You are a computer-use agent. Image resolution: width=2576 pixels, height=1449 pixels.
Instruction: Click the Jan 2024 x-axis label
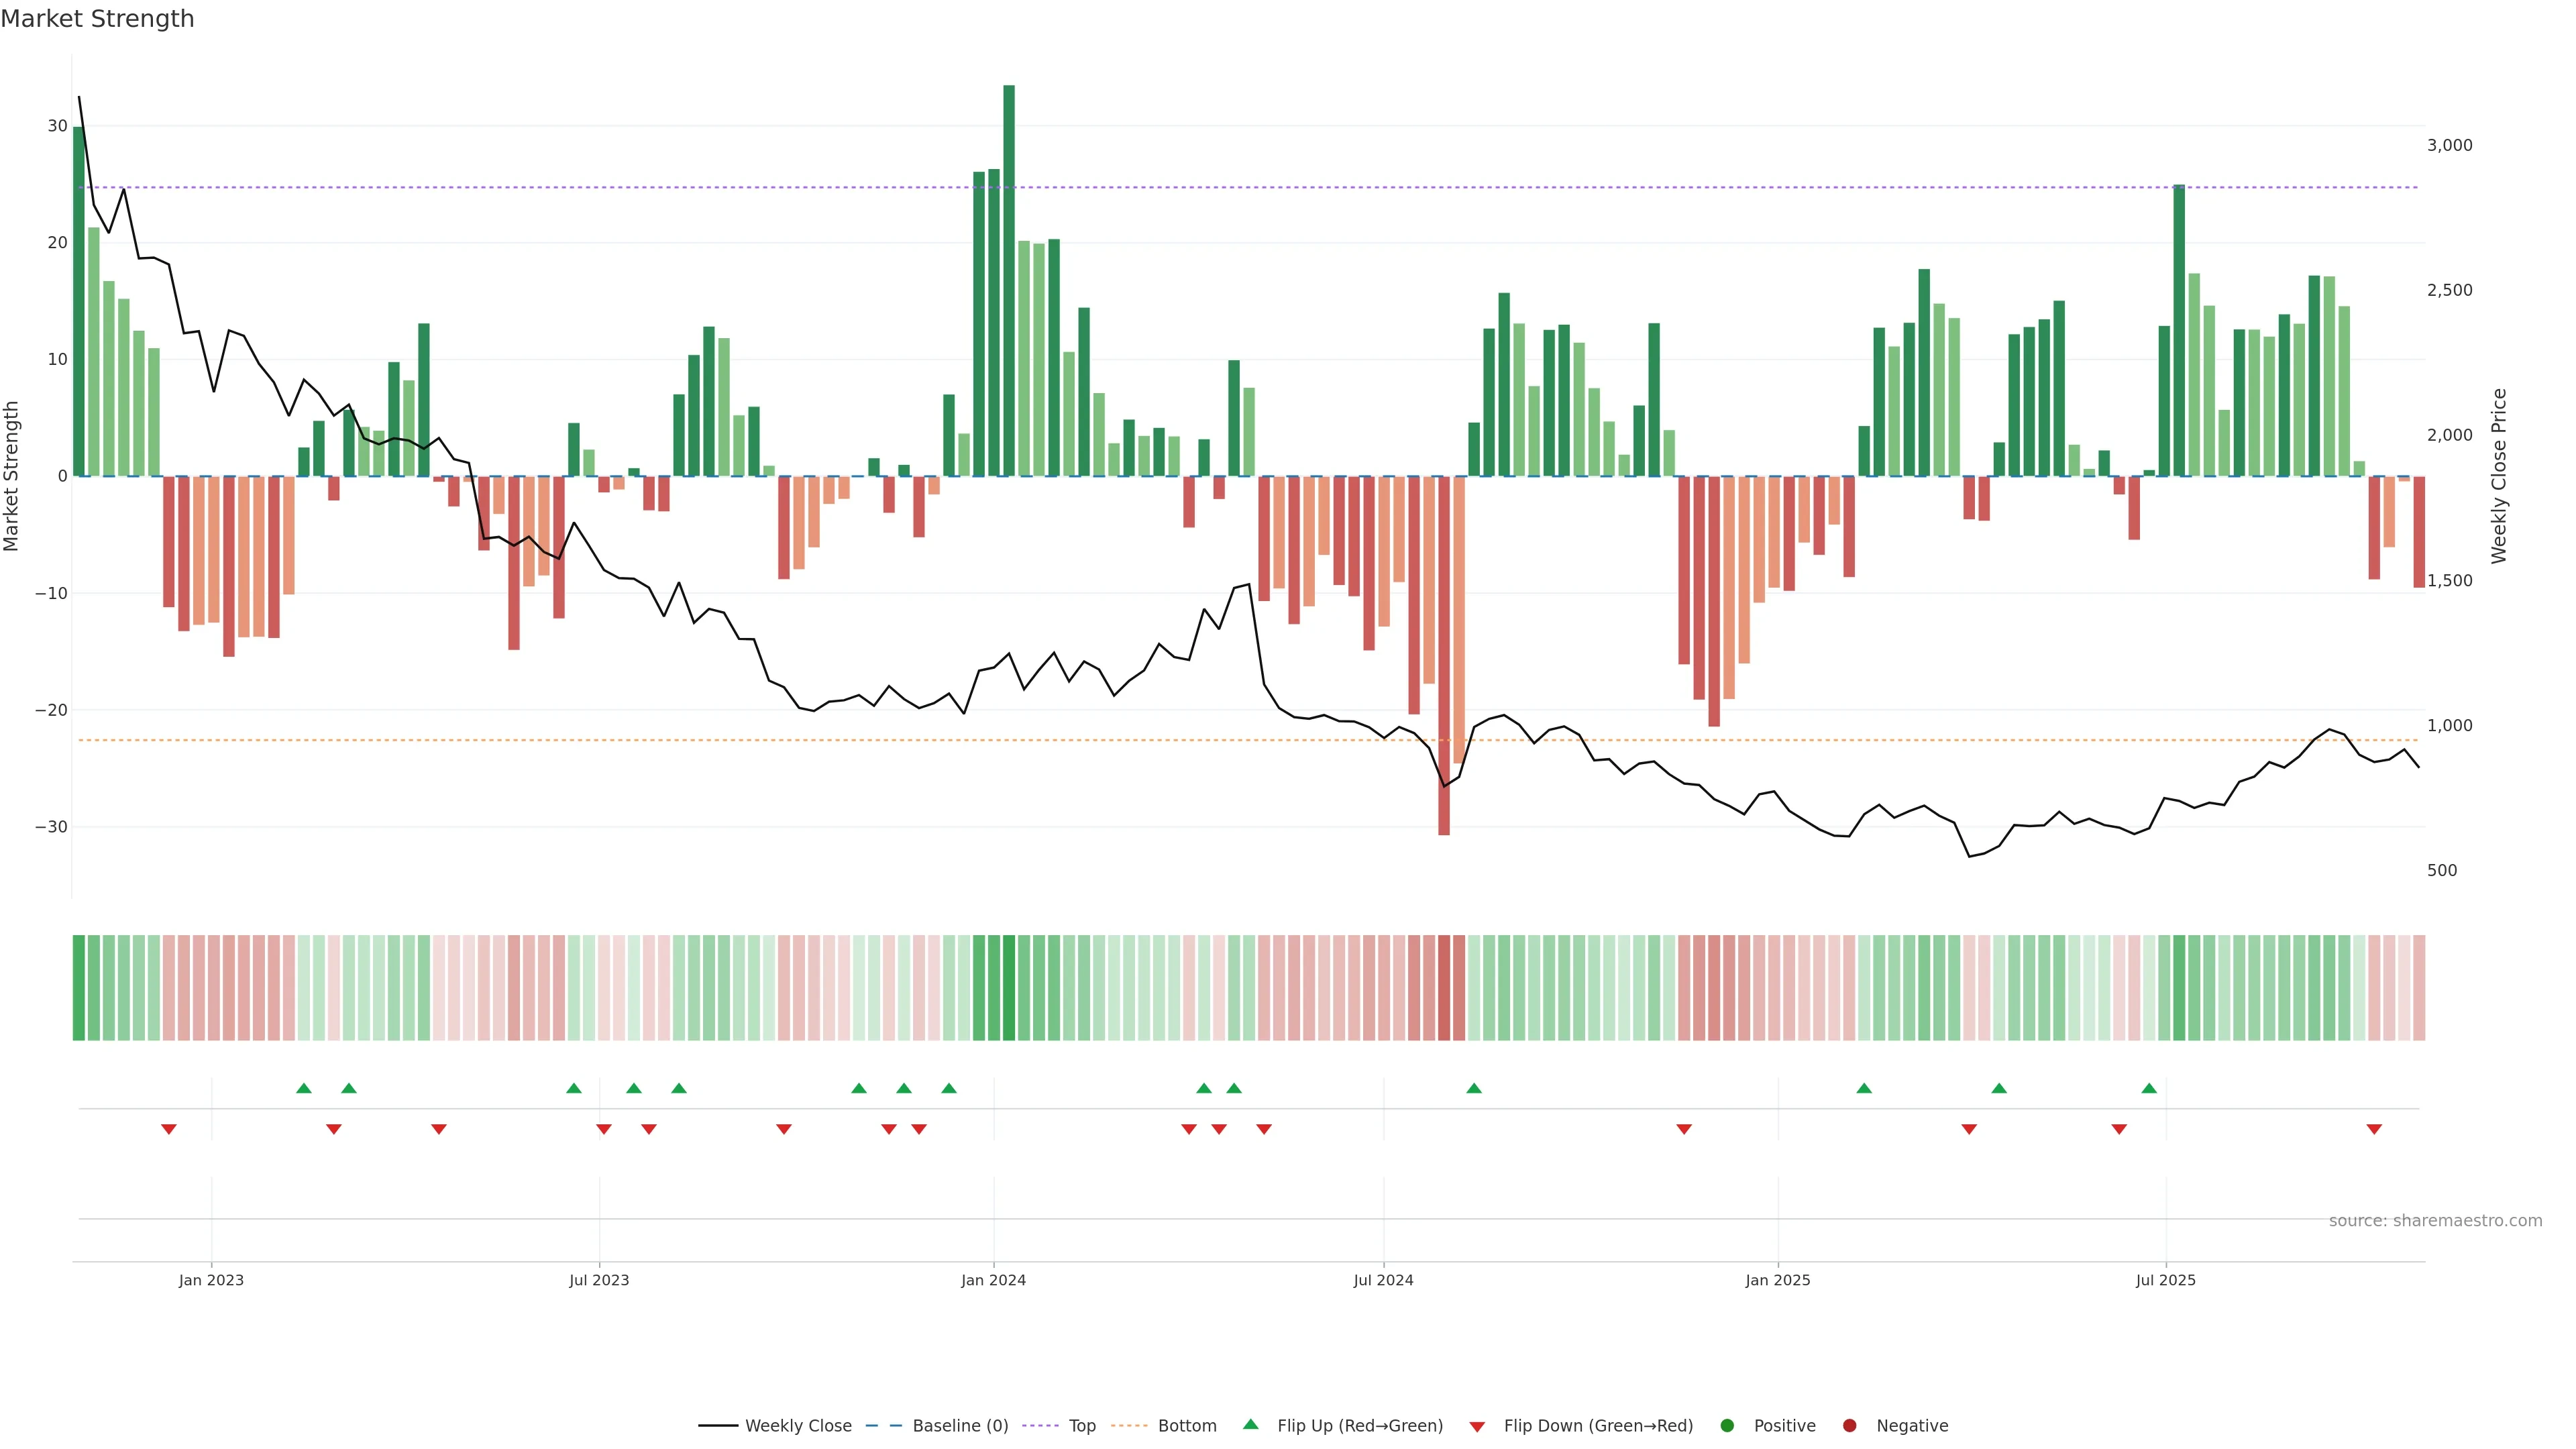click(993, 1280)
